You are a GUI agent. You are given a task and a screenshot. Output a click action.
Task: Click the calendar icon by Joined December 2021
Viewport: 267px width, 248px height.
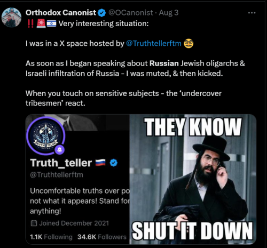[x=34, y=223]
